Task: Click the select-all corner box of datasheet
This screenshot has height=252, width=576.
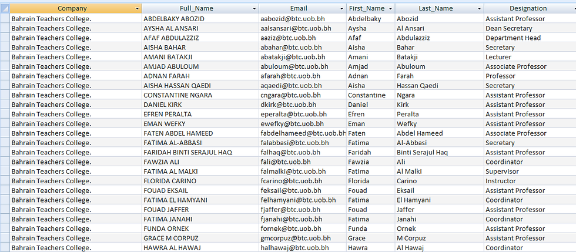Action: (x=5, y=8)
